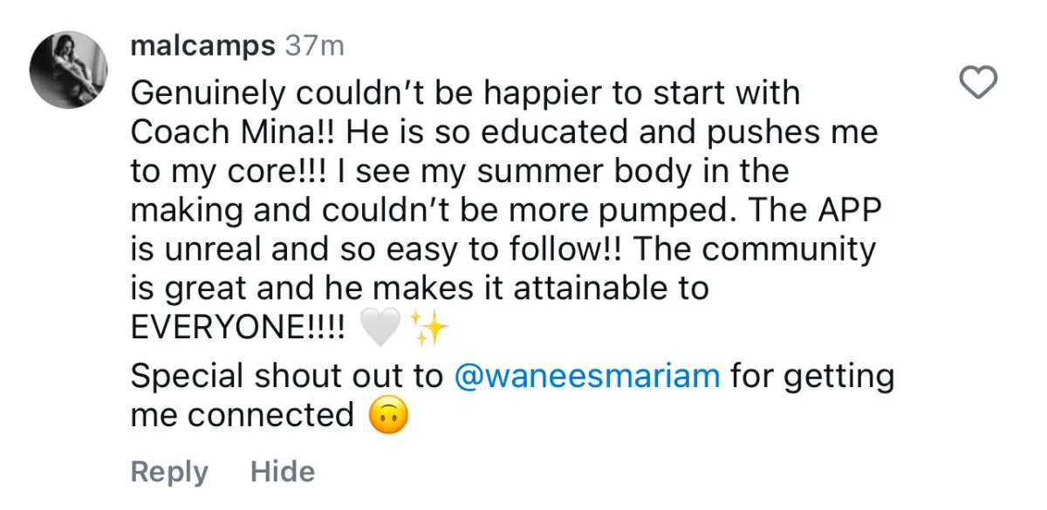Click the sparkles emoji
This screenshot has width=1047, height=510.
coord(428,328)
